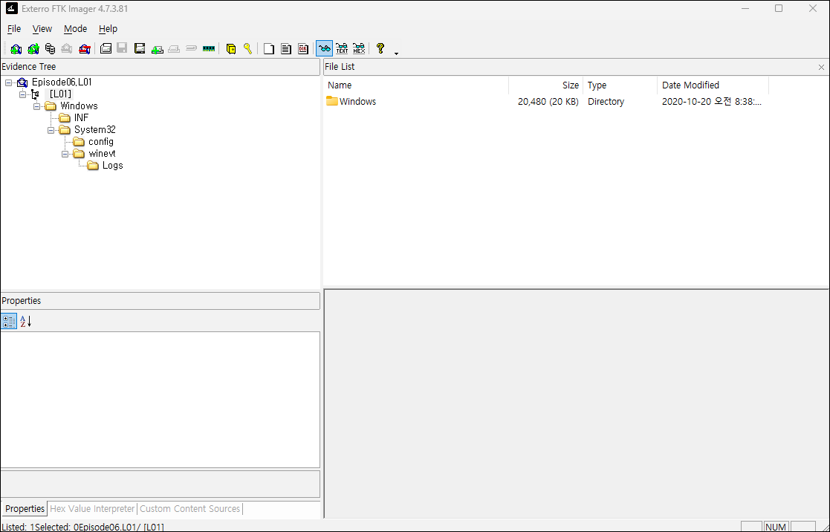Switch to the Properties tab

pyautogui.click(x=25, y=509)
